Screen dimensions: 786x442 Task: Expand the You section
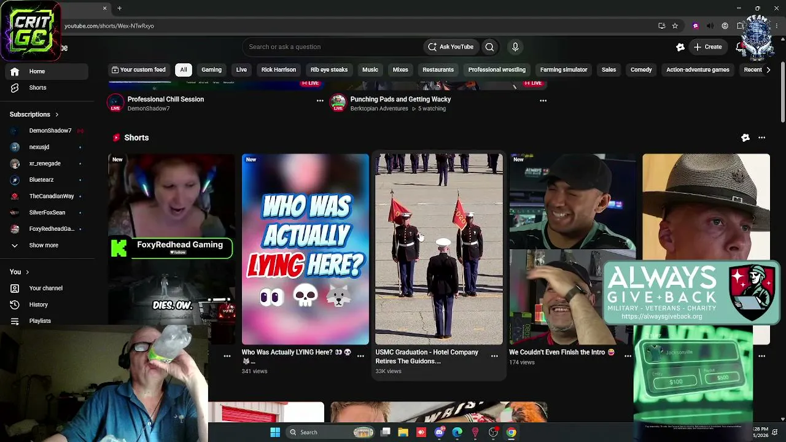20,272
